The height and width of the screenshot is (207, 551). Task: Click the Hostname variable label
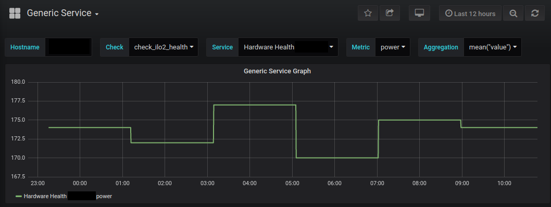(25, 47)
